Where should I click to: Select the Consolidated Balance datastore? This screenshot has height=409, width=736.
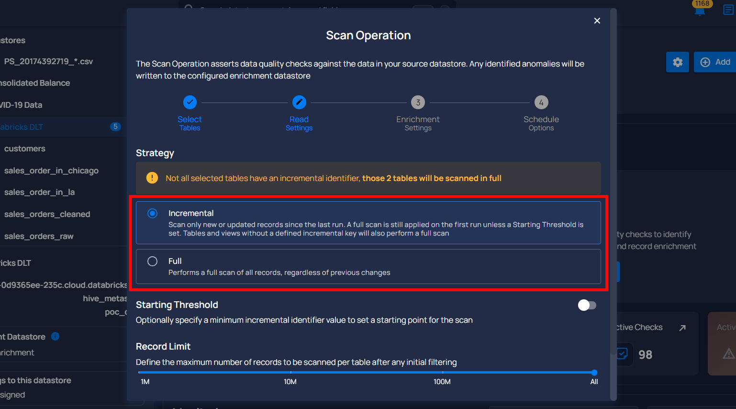coord(35,83)
